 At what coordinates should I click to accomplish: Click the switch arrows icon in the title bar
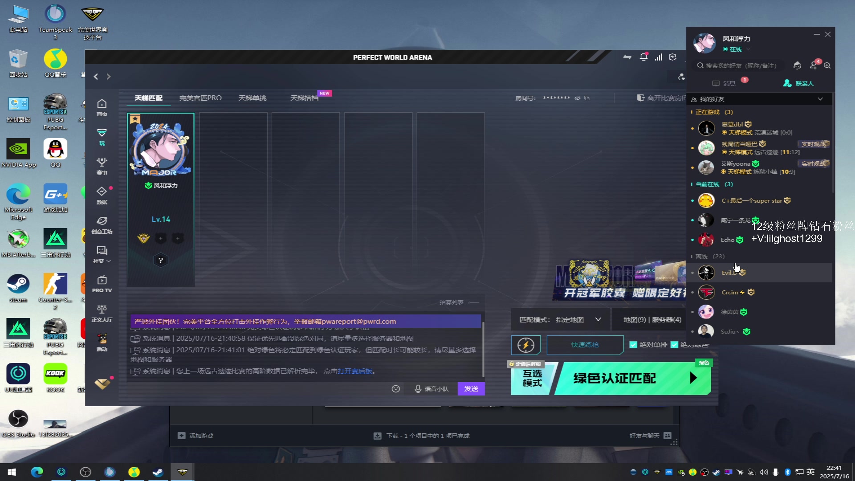pyautogui.click(x=627, y=57)
